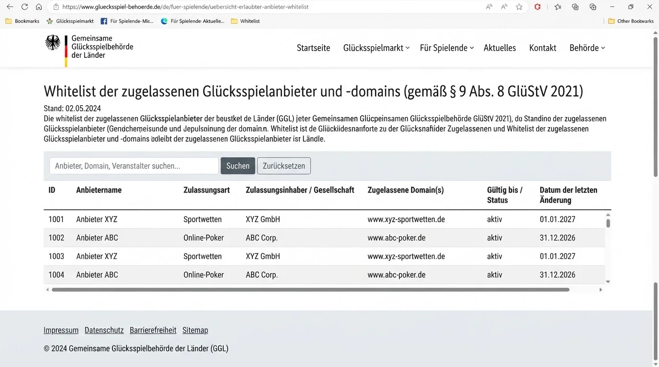Open the Datenschutz footer link

(x=104, y=330)
